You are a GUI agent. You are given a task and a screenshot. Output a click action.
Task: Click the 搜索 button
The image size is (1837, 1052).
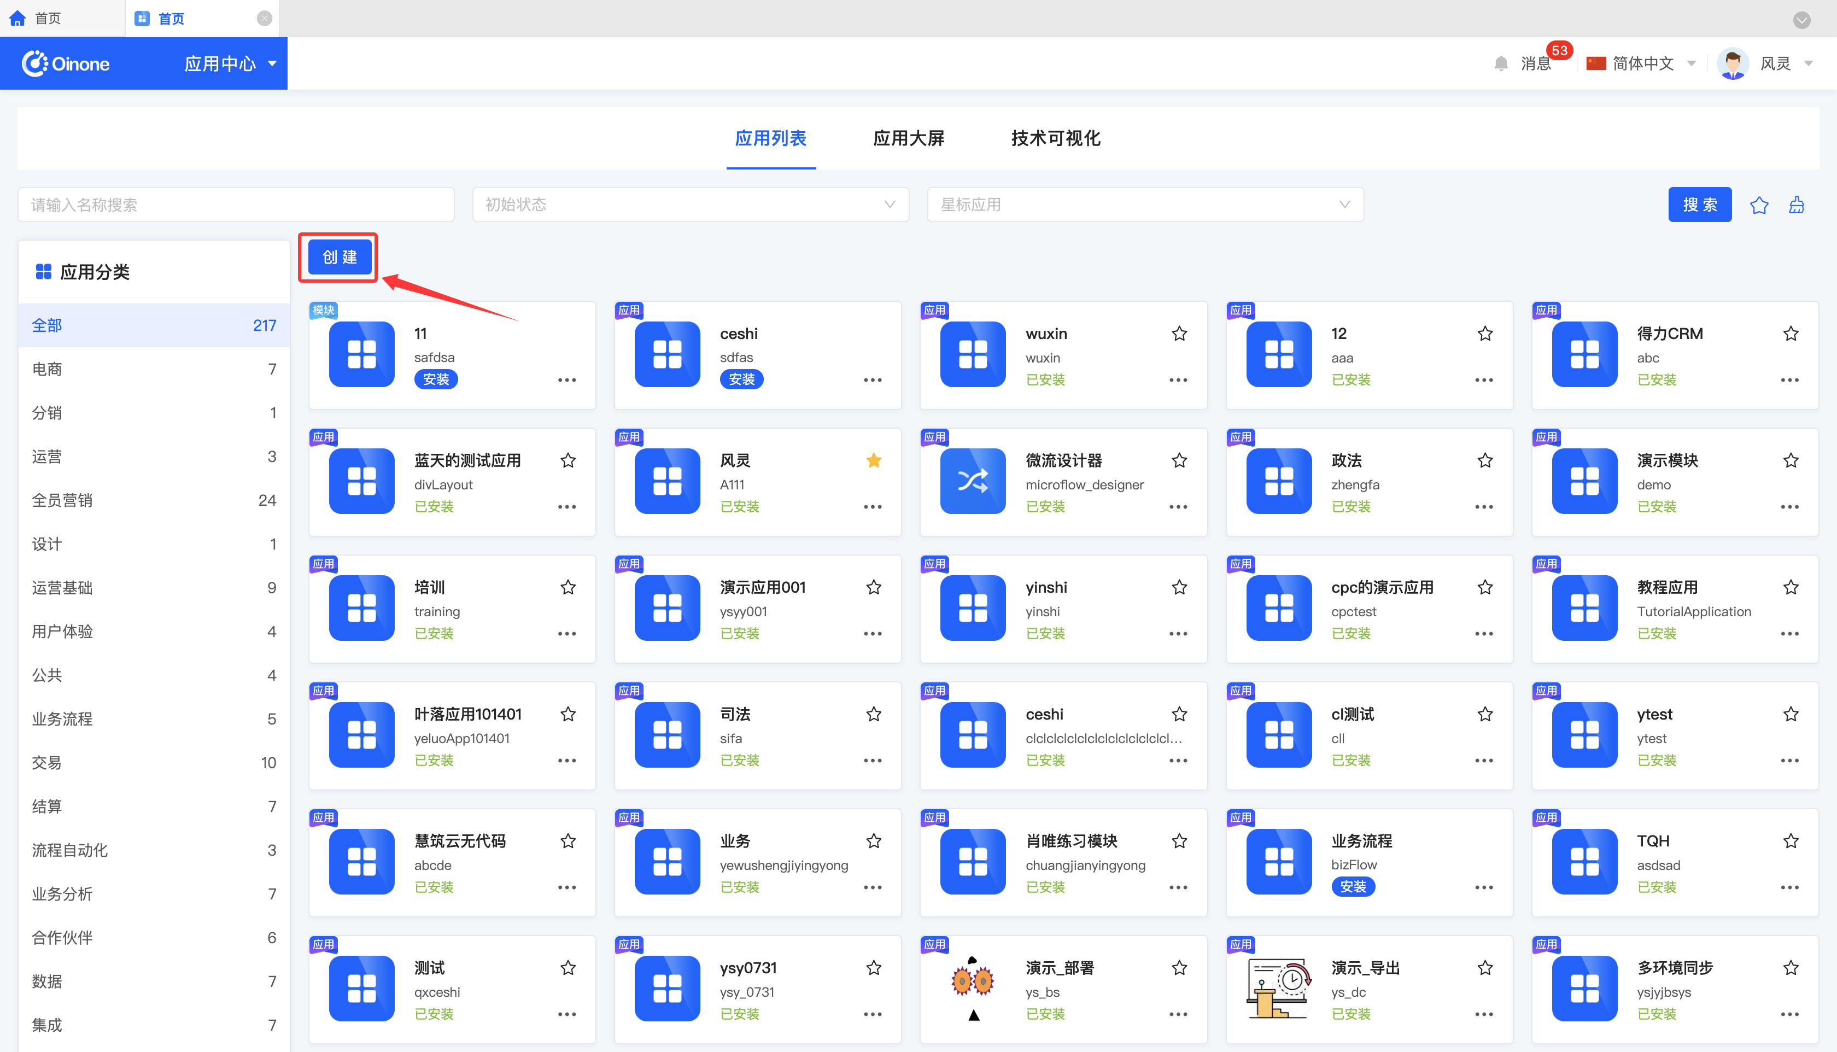1699,204
